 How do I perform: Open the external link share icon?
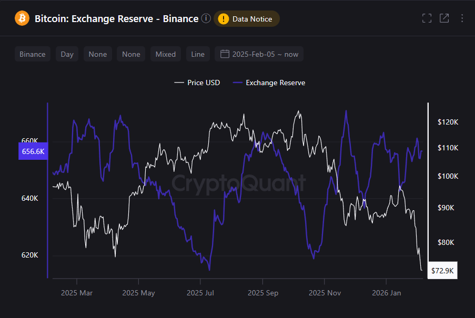(444, 17)
